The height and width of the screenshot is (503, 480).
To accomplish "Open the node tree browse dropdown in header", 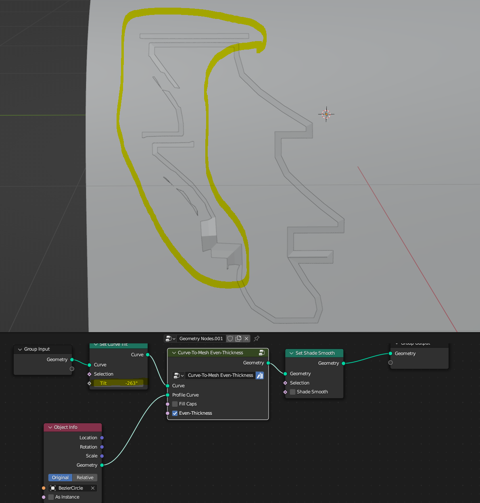I will click(170, 339).
